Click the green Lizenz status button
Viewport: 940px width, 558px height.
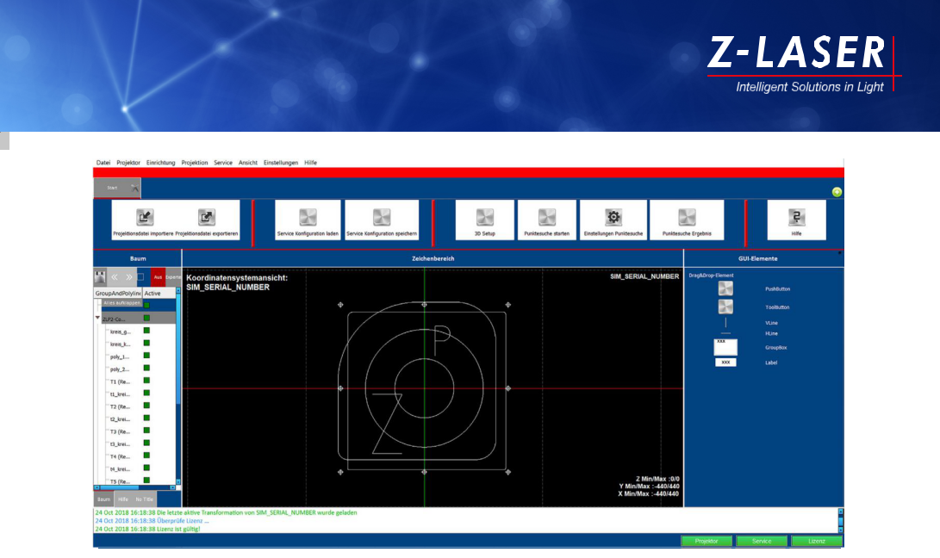816,541
